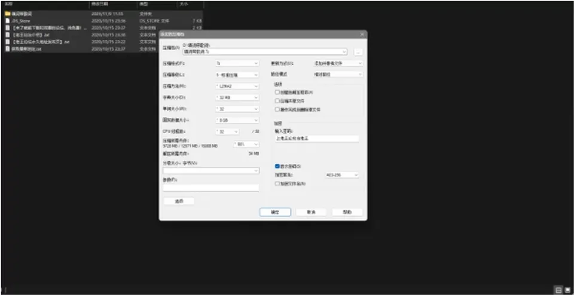Enable the Create SFX archive checkbox

click(x=277, y=93)
